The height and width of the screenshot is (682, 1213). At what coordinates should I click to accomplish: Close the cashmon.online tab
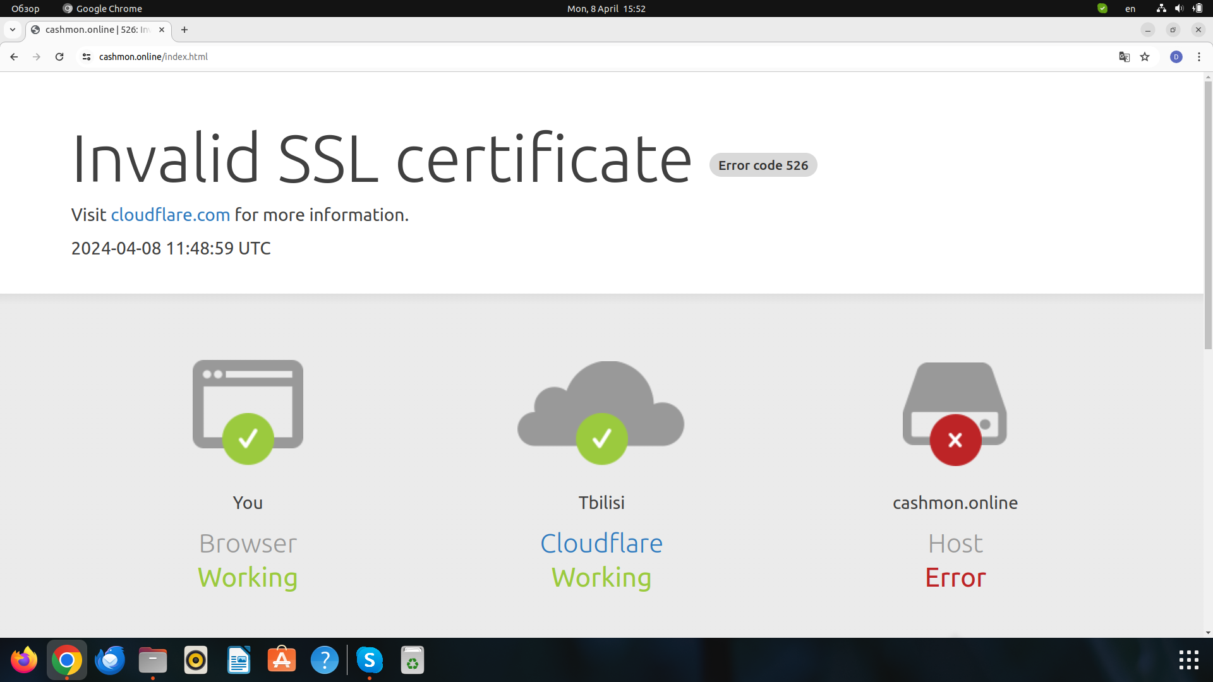click(162, 30)
